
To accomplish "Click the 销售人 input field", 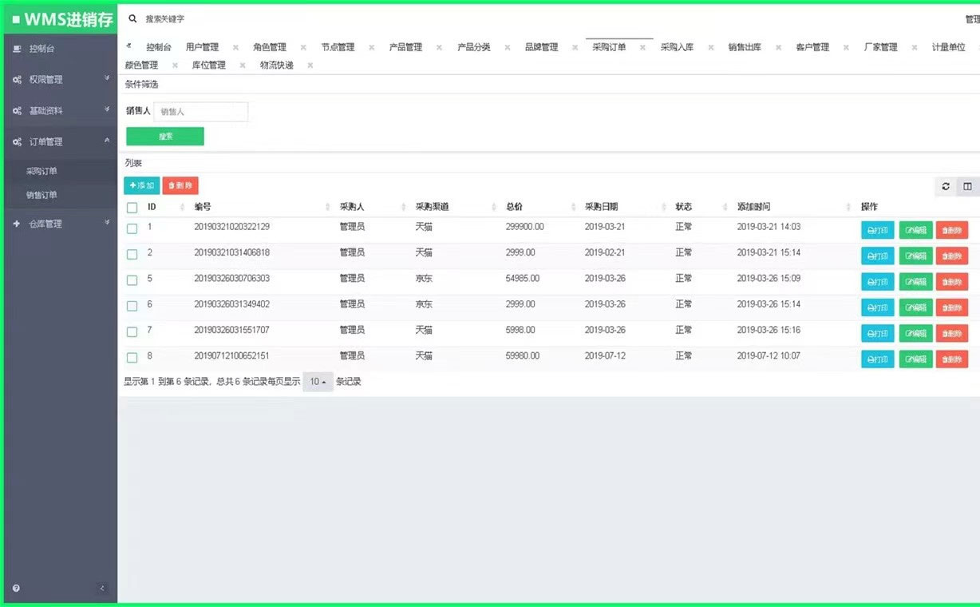I will click(x=200, y=111).
